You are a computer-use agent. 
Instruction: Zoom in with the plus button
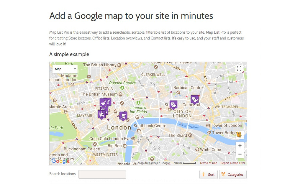pyautogui.click(x=240, y=146)
